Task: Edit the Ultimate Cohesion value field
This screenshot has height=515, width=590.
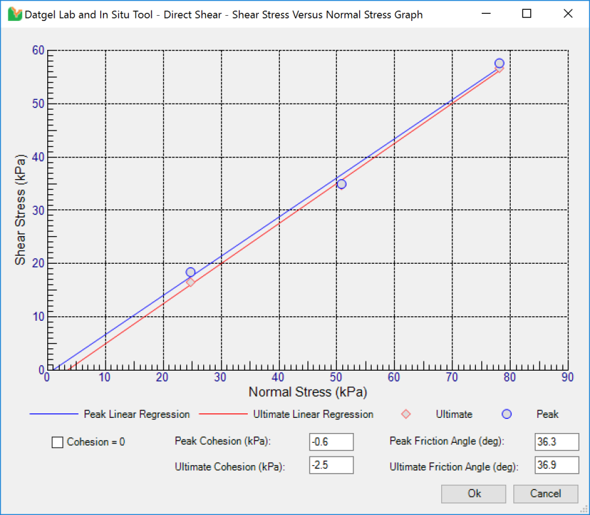Action: pos(331,465)
